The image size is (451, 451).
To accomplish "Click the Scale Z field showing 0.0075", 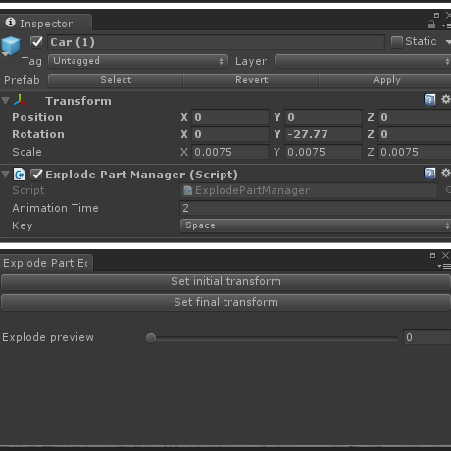I will point(415,152).
